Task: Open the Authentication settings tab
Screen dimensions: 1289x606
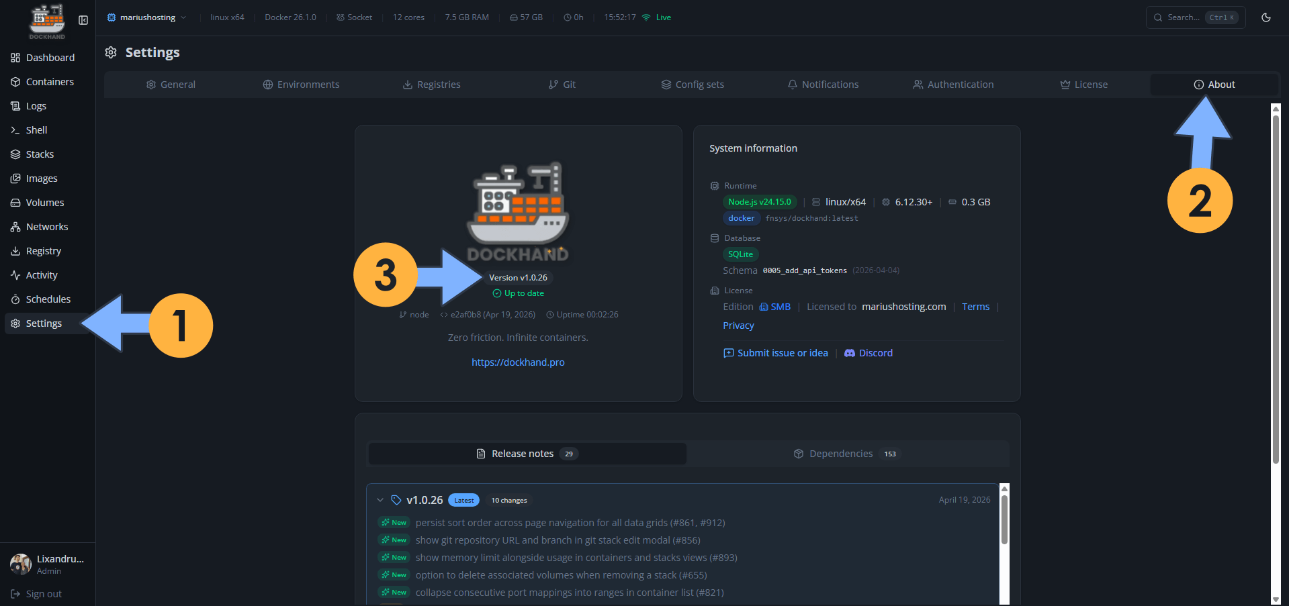Action: (x=953, y=84)
